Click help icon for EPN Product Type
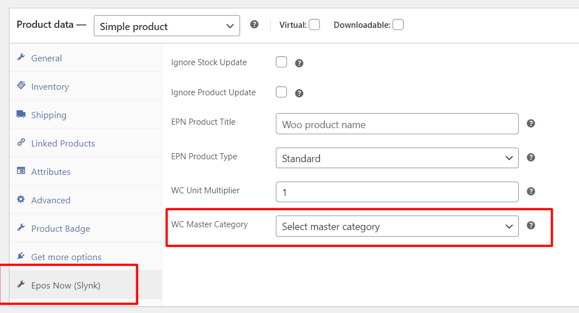This screenshot has width=579, height=313. click(x=531, y=158)
